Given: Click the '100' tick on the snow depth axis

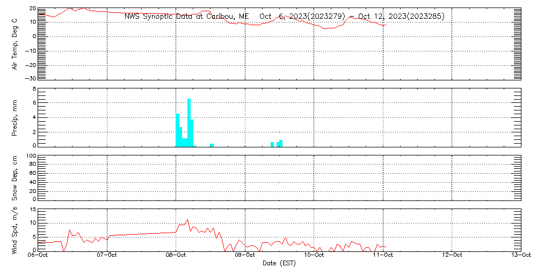Looking at the screenshot, I should click(x=31, y=156).
